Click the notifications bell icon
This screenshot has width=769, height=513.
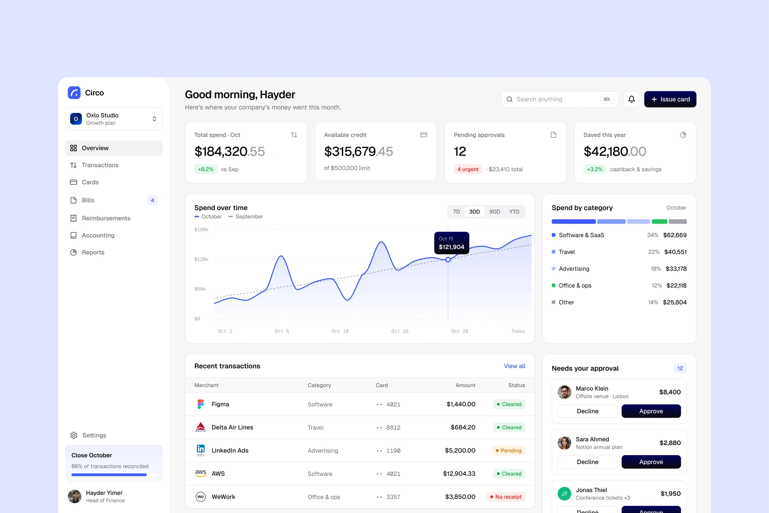[x=631, y=99]
